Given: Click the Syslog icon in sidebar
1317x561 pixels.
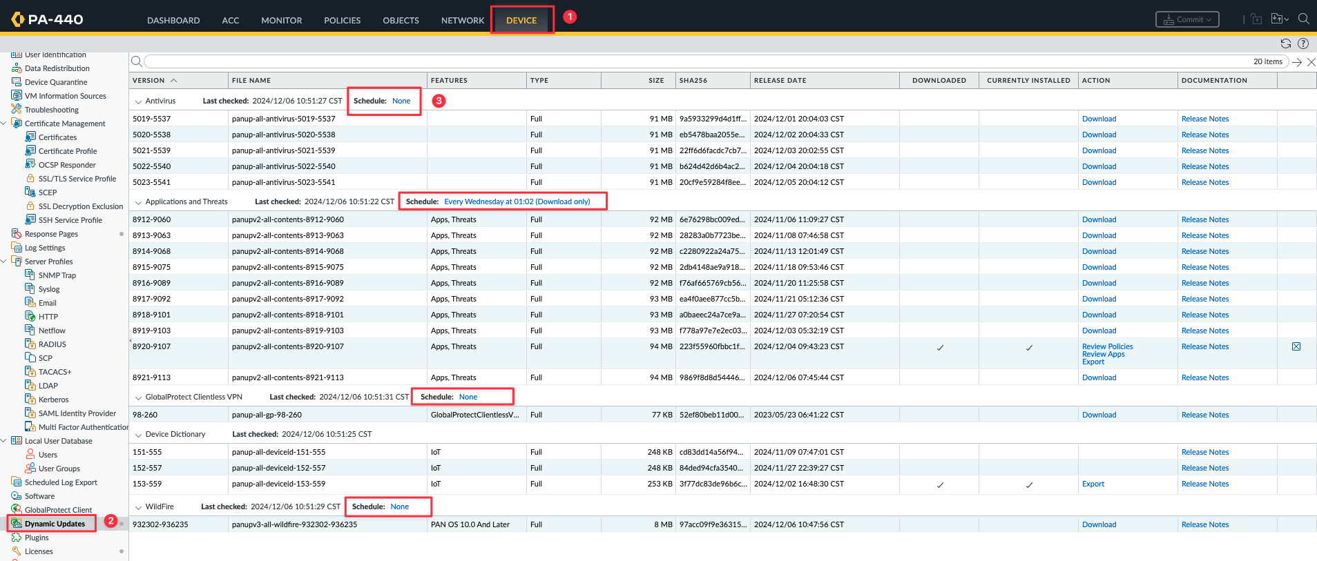Looking at the screenshot, I should coord(30,289).
